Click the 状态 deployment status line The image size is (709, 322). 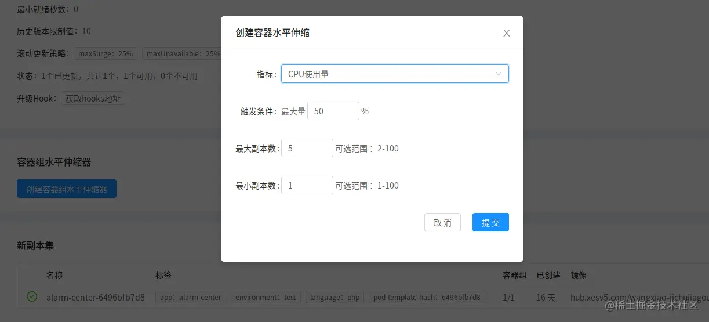tap(107, 76)
